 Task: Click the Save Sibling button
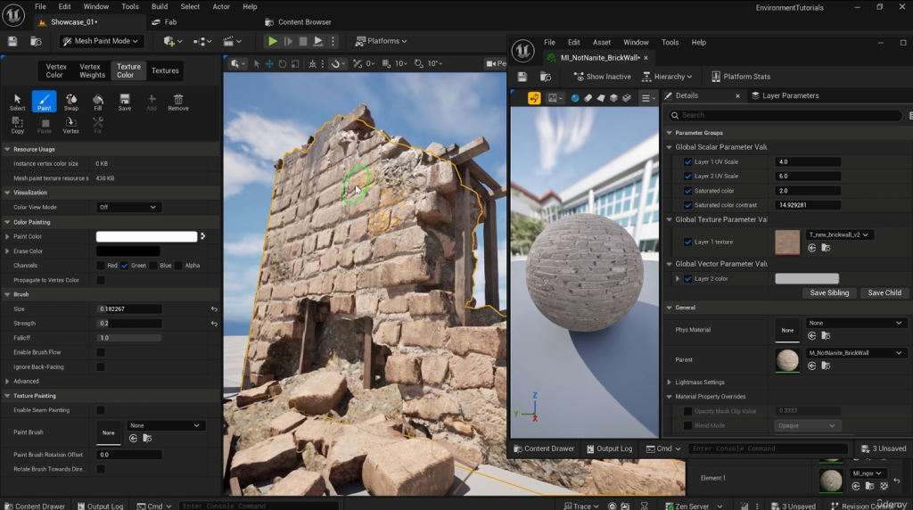[x=829, y=292]
